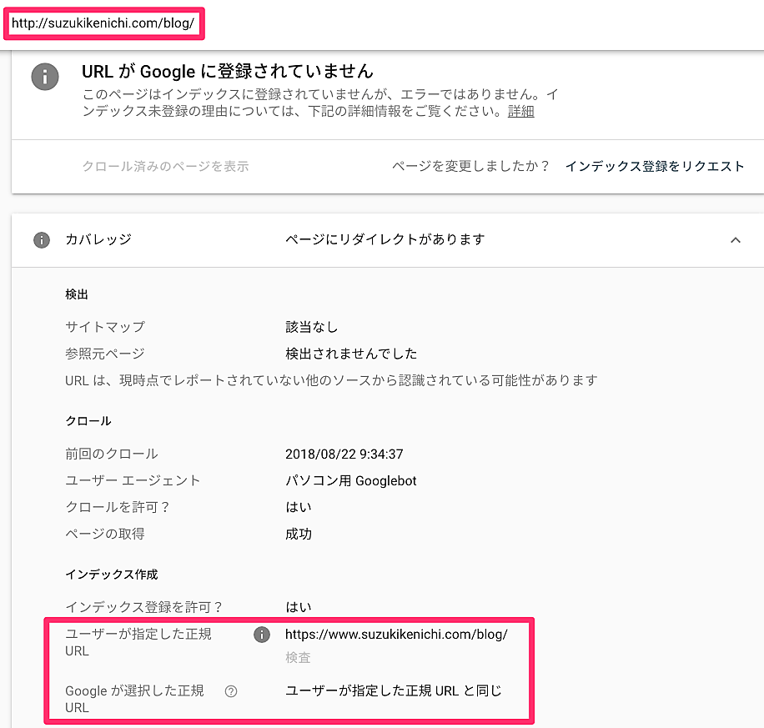Click the ページの取得 value '成功'
The image size is (764, 728).
(x=299, y=534)
